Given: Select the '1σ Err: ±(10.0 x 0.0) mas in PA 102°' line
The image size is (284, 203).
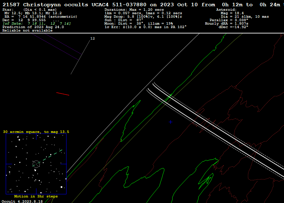Looking at the screenshot, I should click(x=145, y=27).
